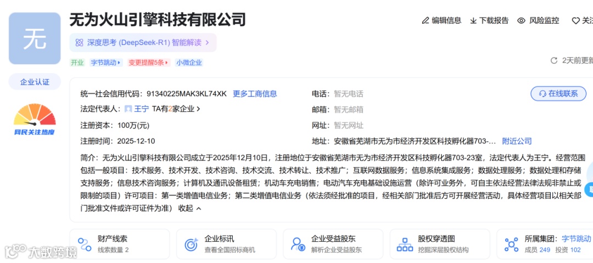The height and width of the screenshot is (263, 593).
Task: Click the 网民关注热度 gauge
Action: pos(35,120)
